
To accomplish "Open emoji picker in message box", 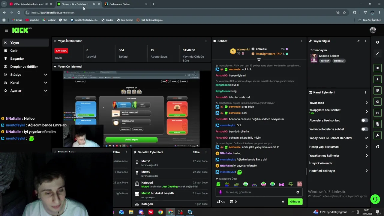I will [x=298, y=192].
